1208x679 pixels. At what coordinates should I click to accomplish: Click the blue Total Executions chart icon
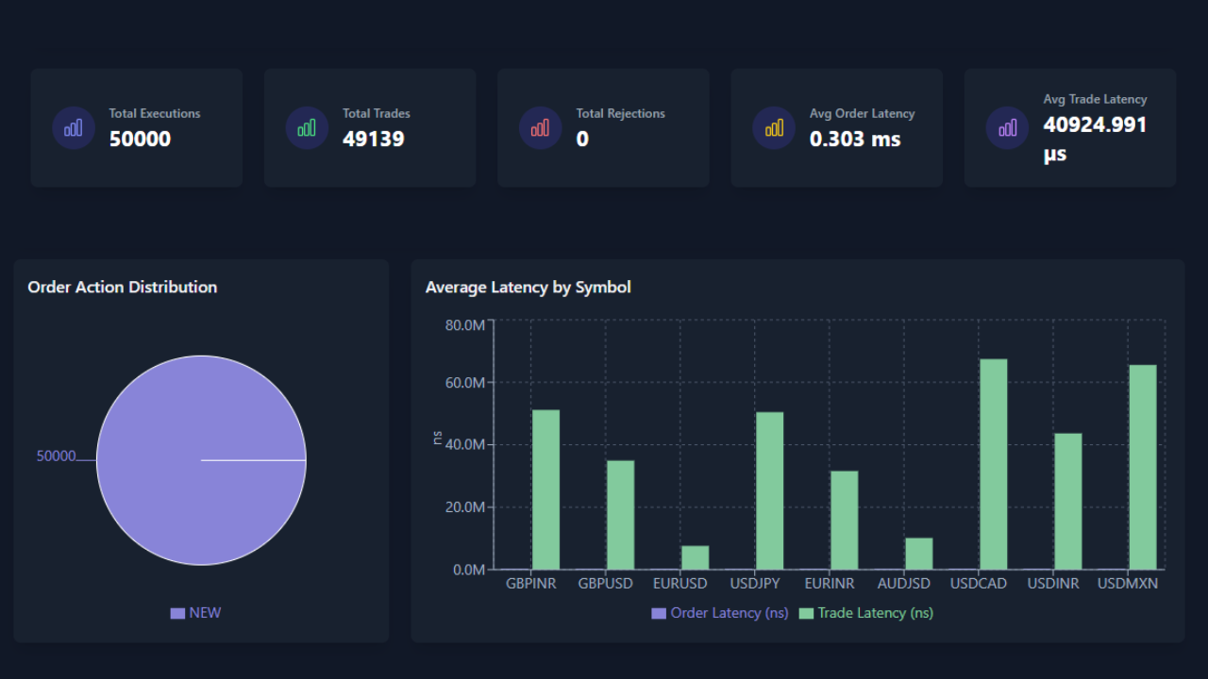[x=74, y=127]
